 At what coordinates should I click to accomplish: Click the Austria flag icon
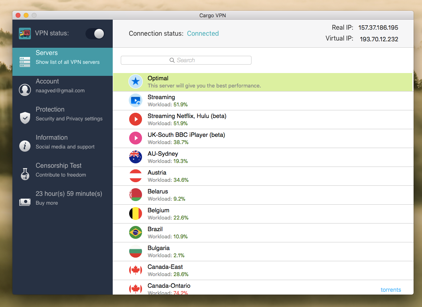[x=136, y=176]
